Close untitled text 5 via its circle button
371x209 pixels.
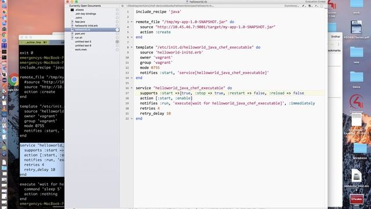(117, 41)
